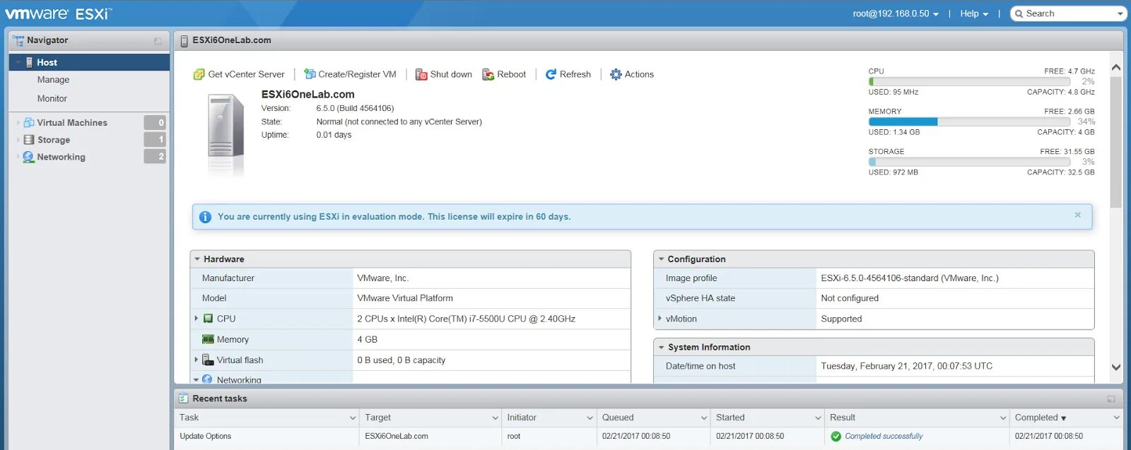Click the info icon in evaluation banner
This screenshot has width=1131, height=450.
205,217
